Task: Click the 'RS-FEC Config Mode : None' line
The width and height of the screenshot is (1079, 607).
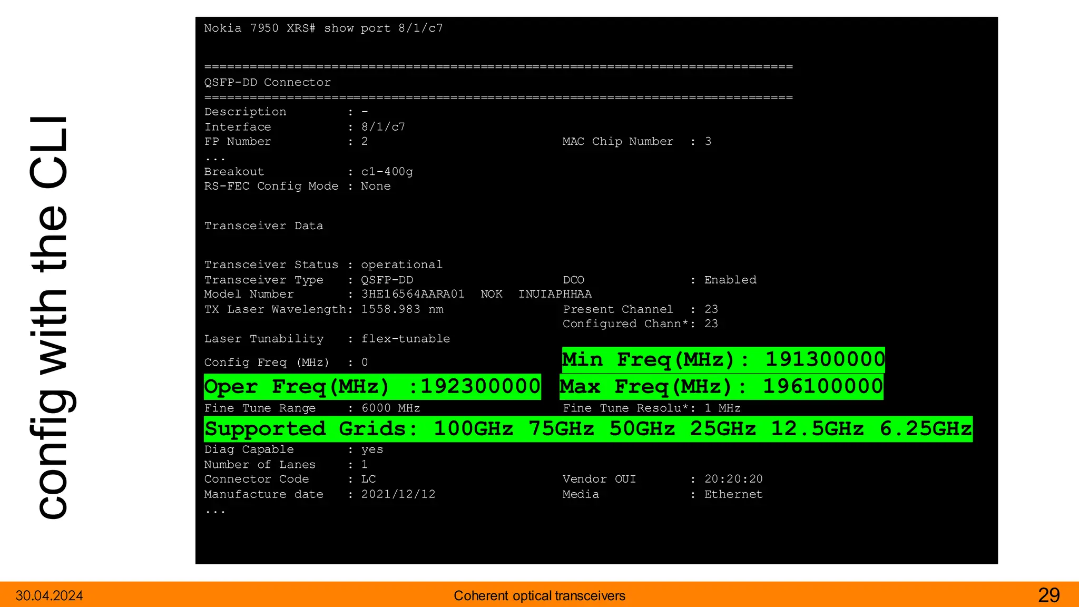Action: [x=297, y=187]
